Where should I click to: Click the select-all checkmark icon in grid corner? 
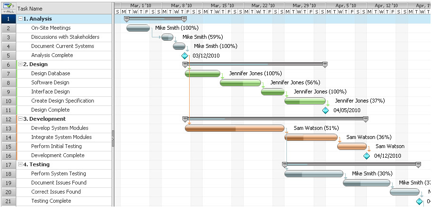[8, 5]
